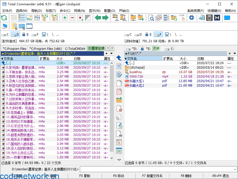Click F8 删除 button

pyautogui.click(x=186, y=176)
